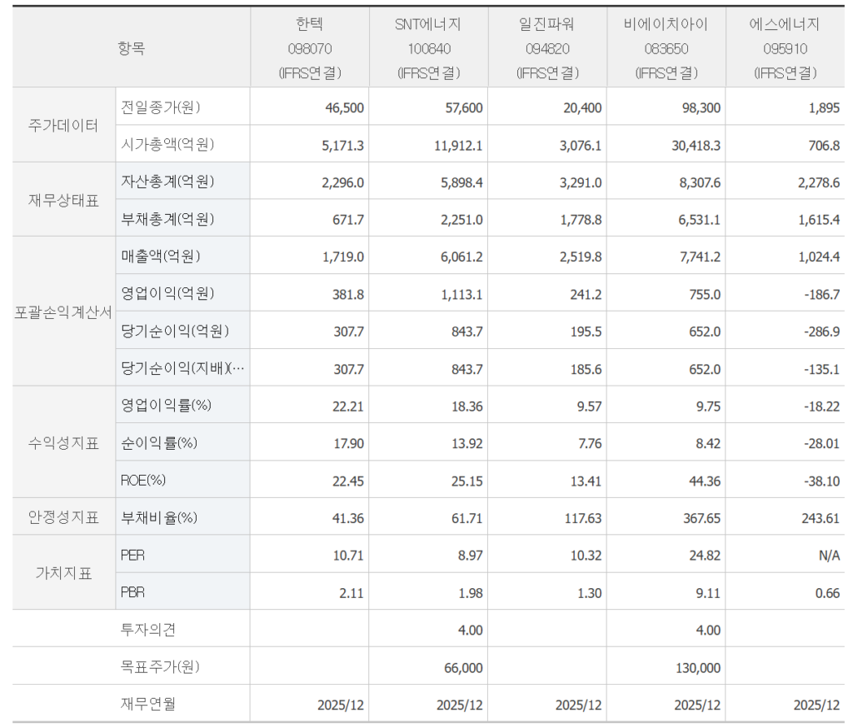Click the 영업이익률(%) row label
This screenshot has width=853, height=728.
click(x=166, y=405)
